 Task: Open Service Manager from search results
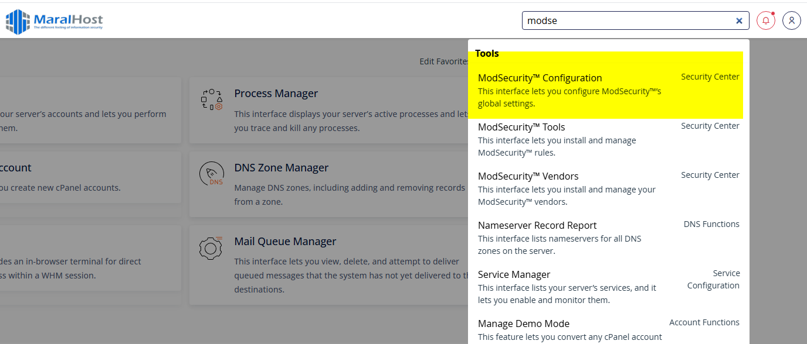[514, 274]
